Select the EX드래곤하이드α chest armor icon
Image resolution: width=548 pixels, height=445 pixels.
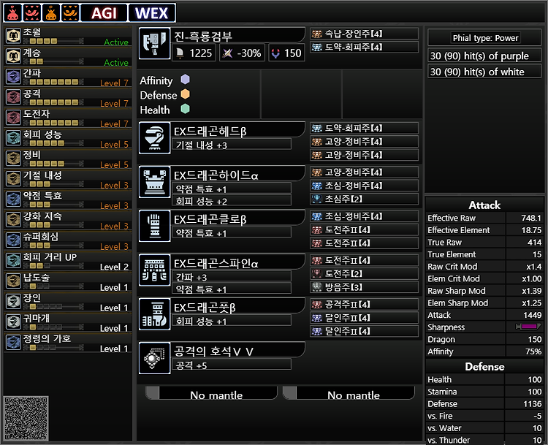tap(154, 182)
